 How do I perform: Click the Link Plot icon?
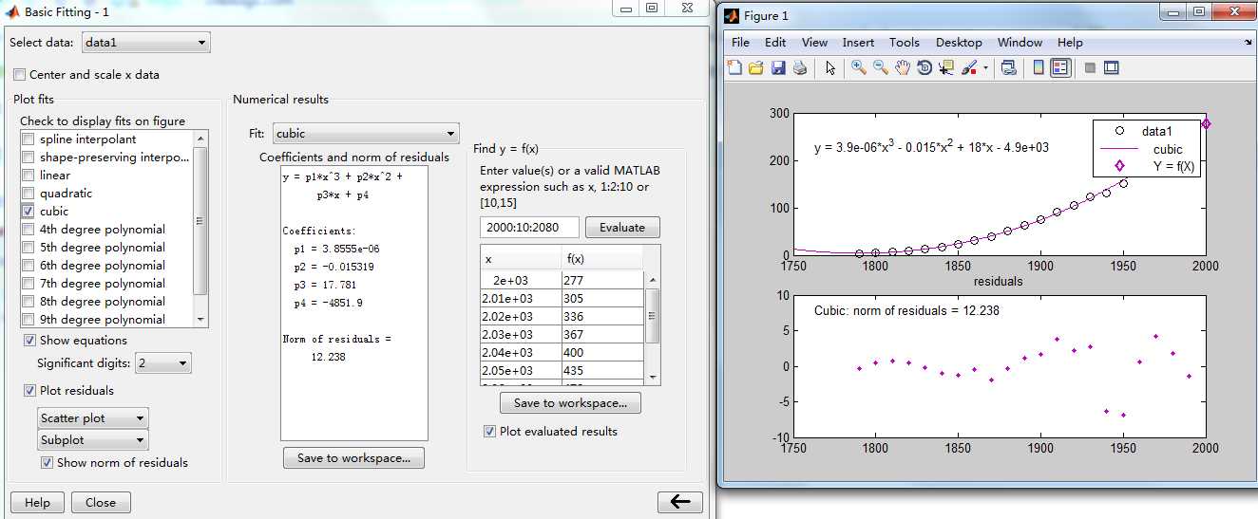pos(1009,67)
